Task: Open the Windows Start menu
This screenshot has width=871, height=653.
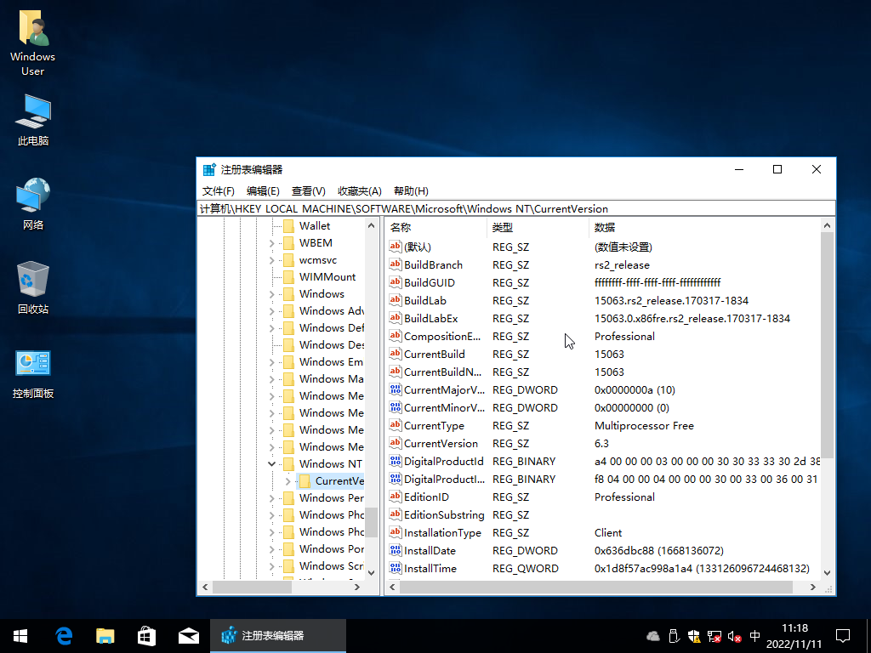Action: pos(20,636)
